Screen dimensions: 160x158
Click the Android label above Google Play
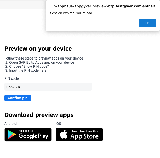(10, 124)
